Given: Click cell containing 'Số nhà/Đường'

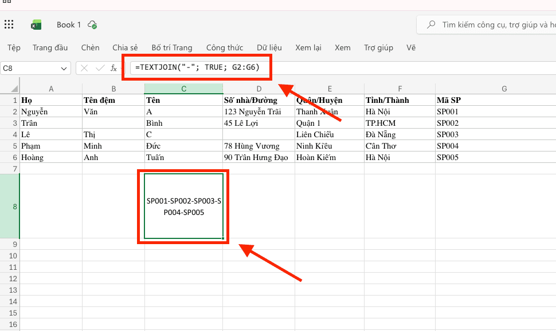Looking at the screenshot, I should tap(259, 100).
